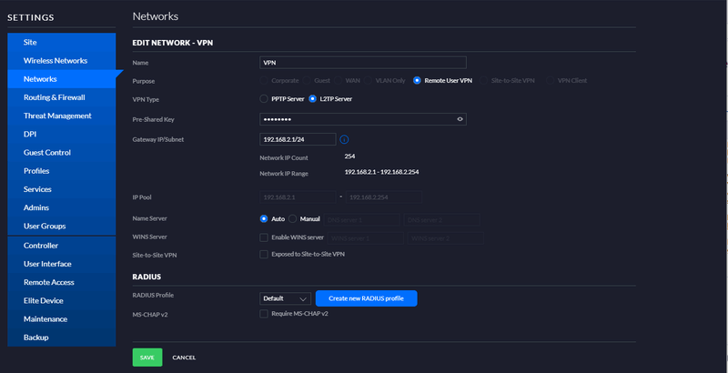Open Routing & Firewall settings
Screen dimensions: 728x373
(61, 97)
